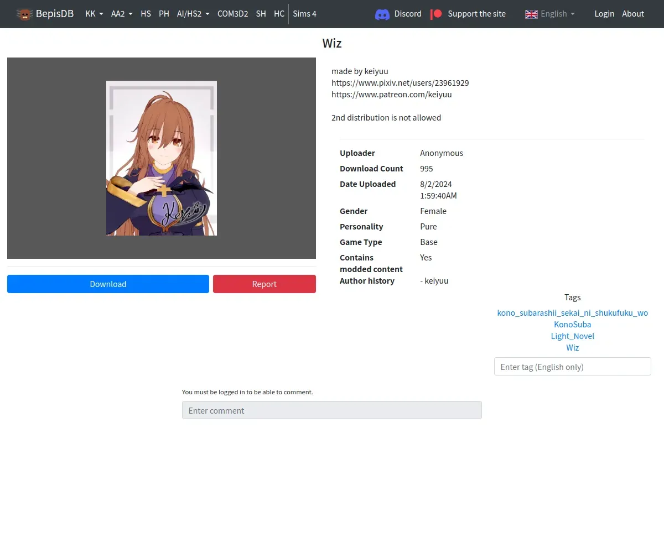This screenshot has height=553, width=664.
Task: Select the HC nav item
Action: 279,14
